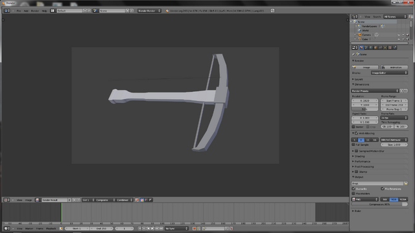Open the outliner editor type selector
The image size is (415, 233).
coord(355,17)
